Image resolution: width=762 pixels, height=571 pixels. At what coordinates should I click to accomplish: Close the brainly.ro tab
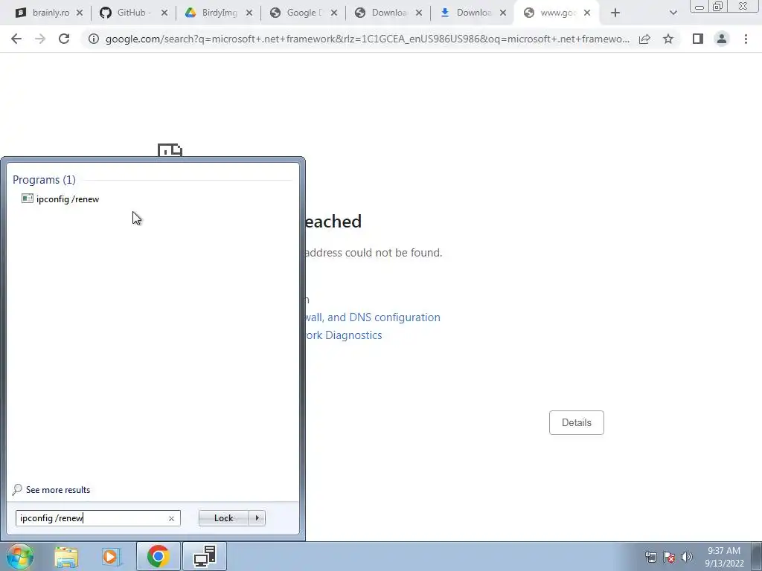[x=80, y=13]
